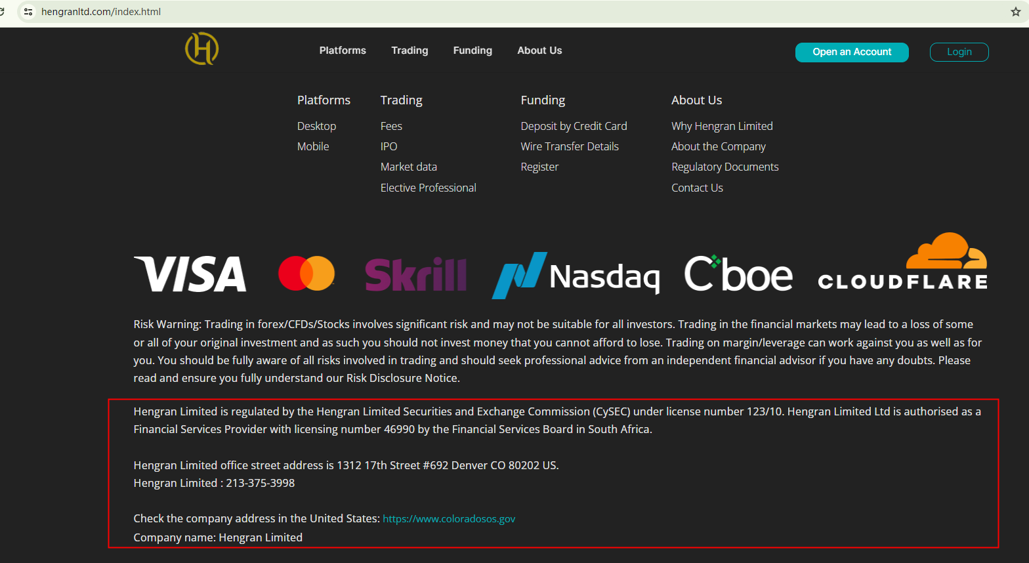Click the Cloudflare logo
This screenshot has height=563, width=1029.
[903, 262]
